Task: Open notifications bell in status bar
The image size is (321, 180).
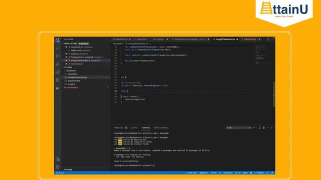Action: point(272,173)
